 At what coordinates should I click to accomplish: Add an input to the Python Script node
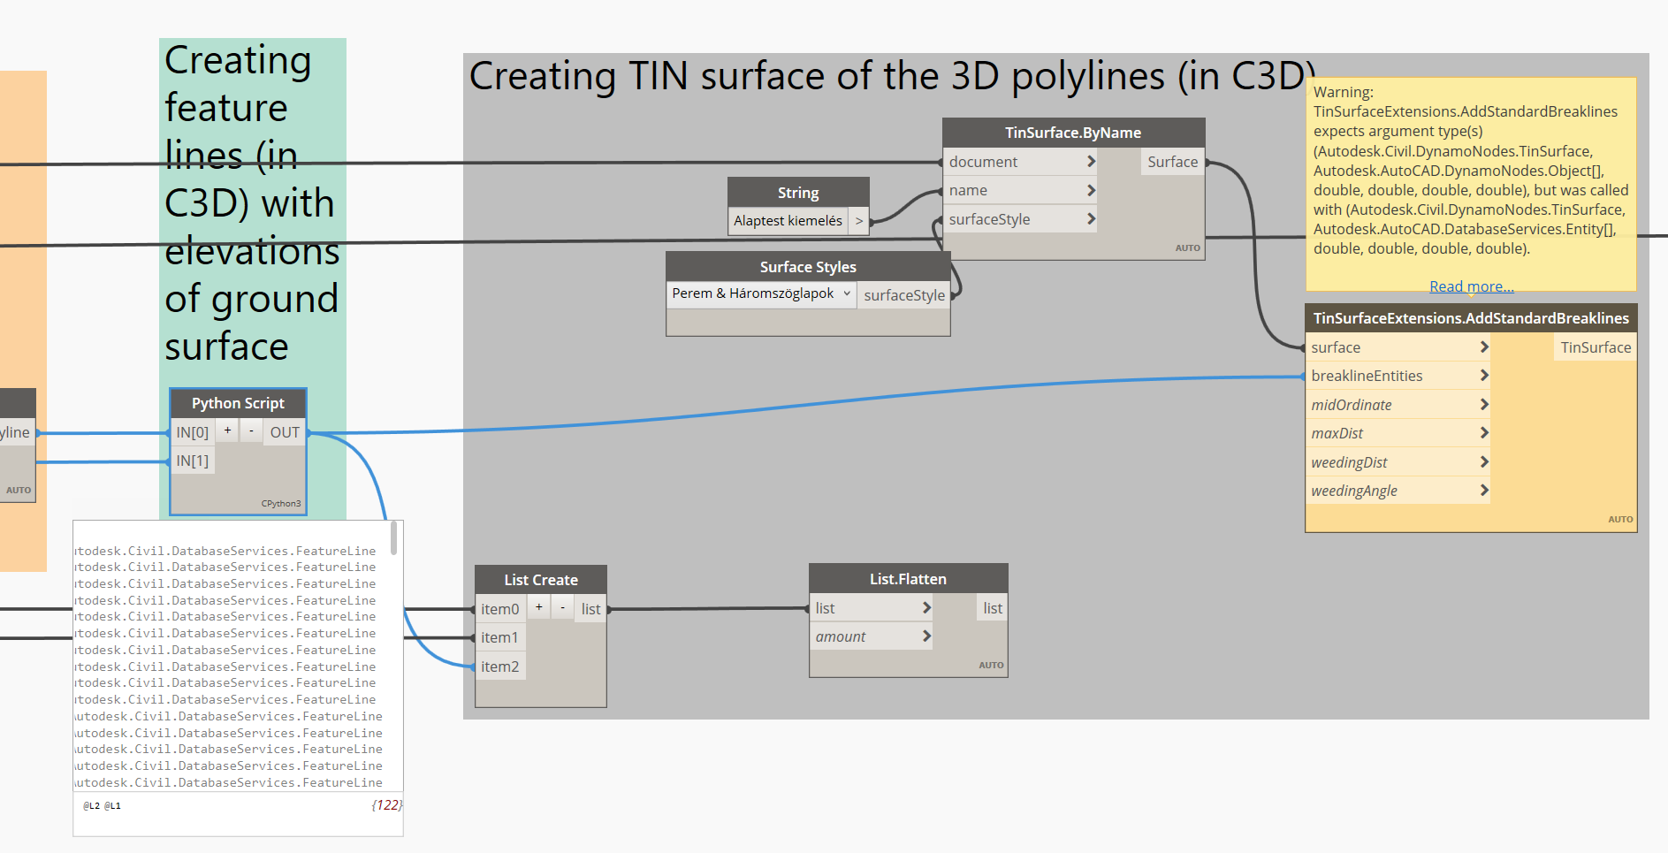(227, 430)
